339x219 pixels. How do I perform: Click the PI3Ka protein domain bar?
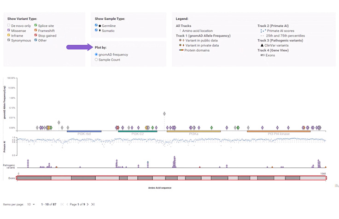193,131
